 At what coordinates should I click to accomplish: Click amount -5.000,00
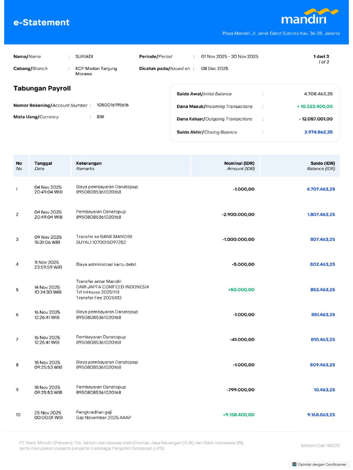(x=243, y=264)
